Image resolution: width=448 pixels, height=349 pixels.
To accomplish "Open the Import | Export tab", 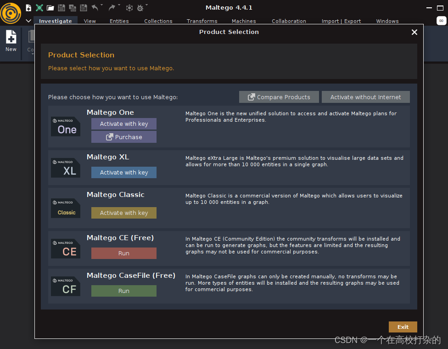I will 341,21.
